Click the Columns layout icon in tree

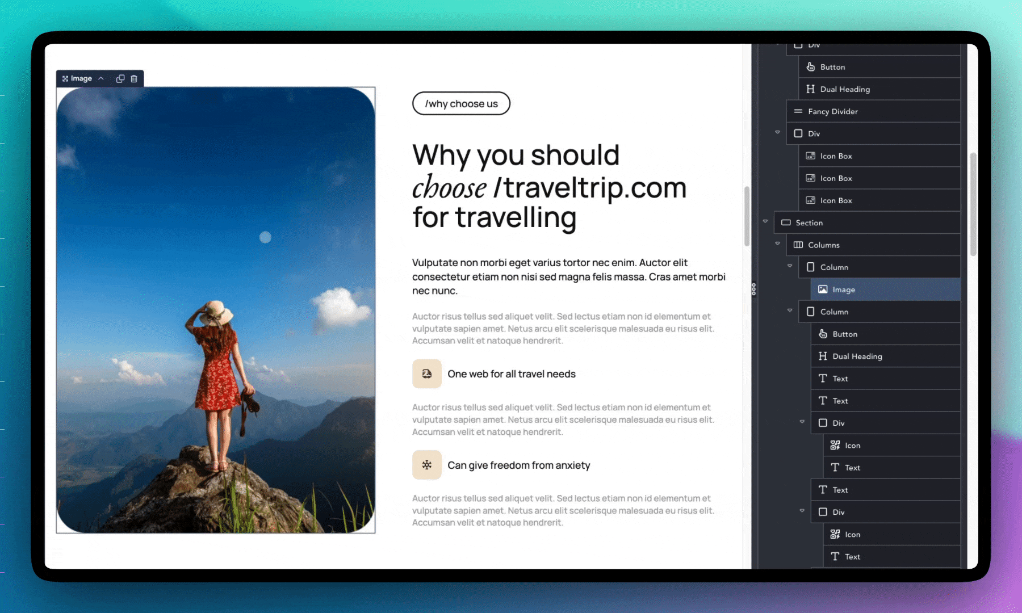[x=798, y=245]
